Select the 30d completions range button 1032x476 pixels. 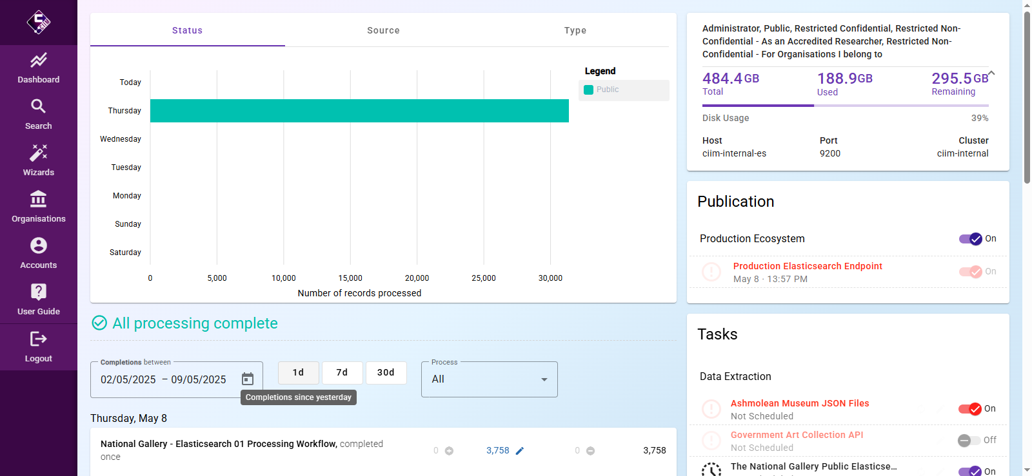point(386,373)
